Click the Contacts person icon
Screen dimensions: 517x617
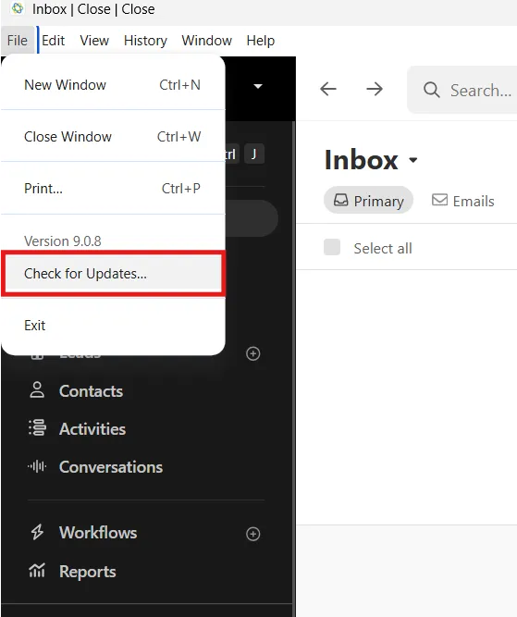tap(37, 390)
